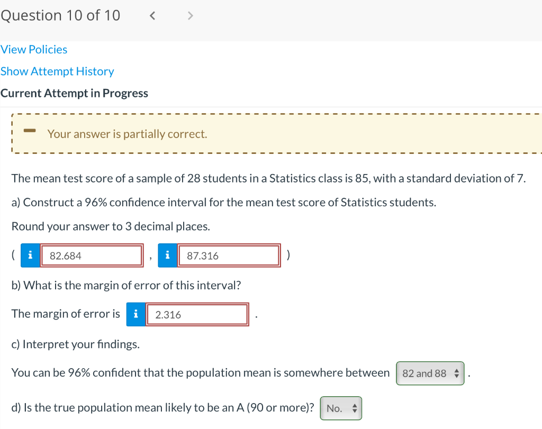Show the attempt history

pos(57,71)
